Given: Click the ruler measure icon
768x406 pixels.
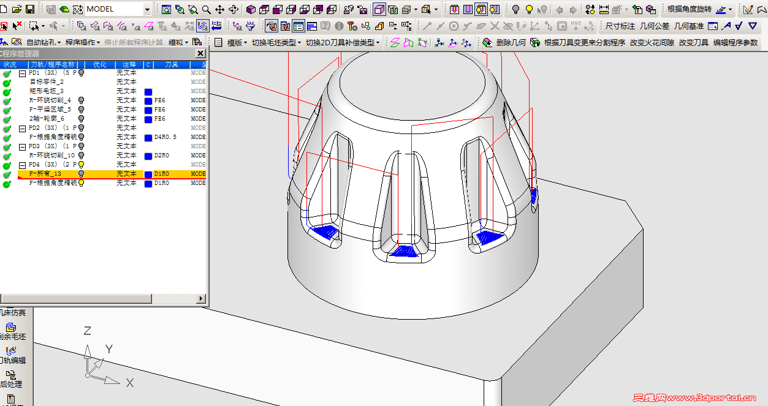Looking at the screenshot, I should tap(604, 9).
